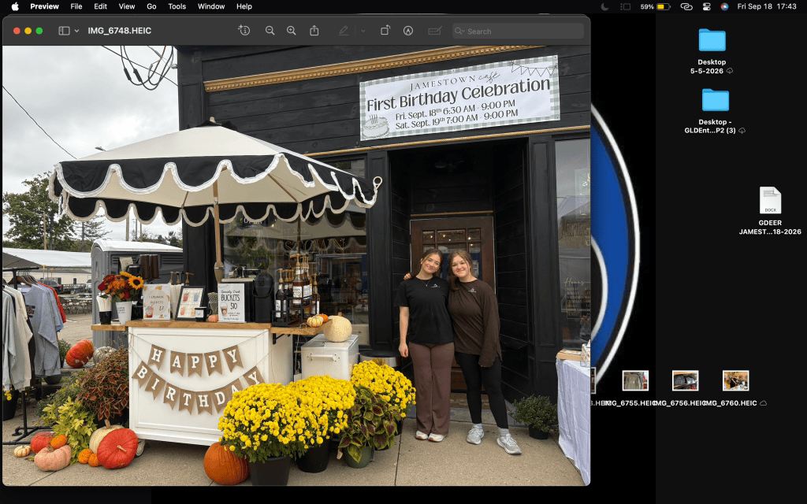This screenshot has height=504, width=807.
Task: Rotate the image with rotate icon
Action: tap(385, 31)
